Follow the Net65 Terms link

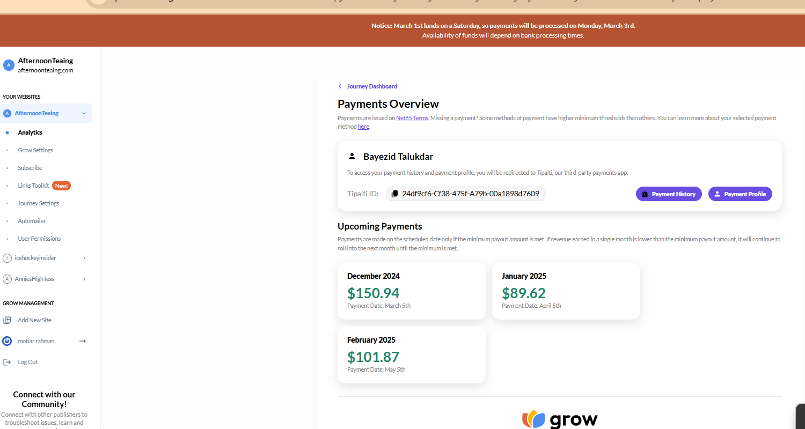[x=413, y=118]
